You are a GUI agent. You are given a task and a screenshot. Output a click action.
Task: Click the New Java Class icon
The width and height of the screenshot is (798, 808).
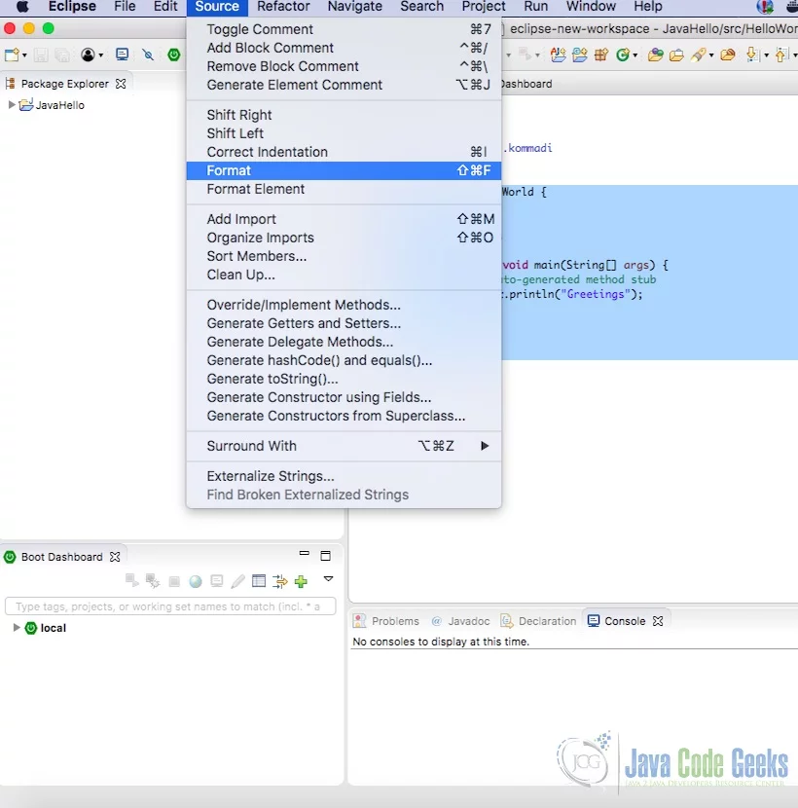point(623,55)
